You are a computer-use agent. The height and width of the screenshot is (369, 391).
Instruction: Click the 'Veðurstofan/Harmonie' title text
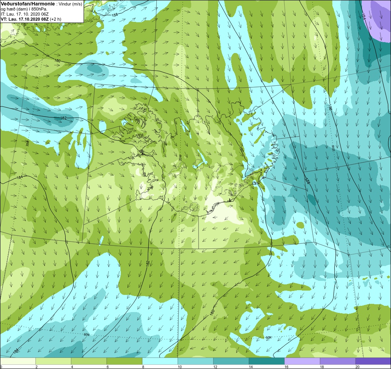pyautogui.click(x=28, y=4)
